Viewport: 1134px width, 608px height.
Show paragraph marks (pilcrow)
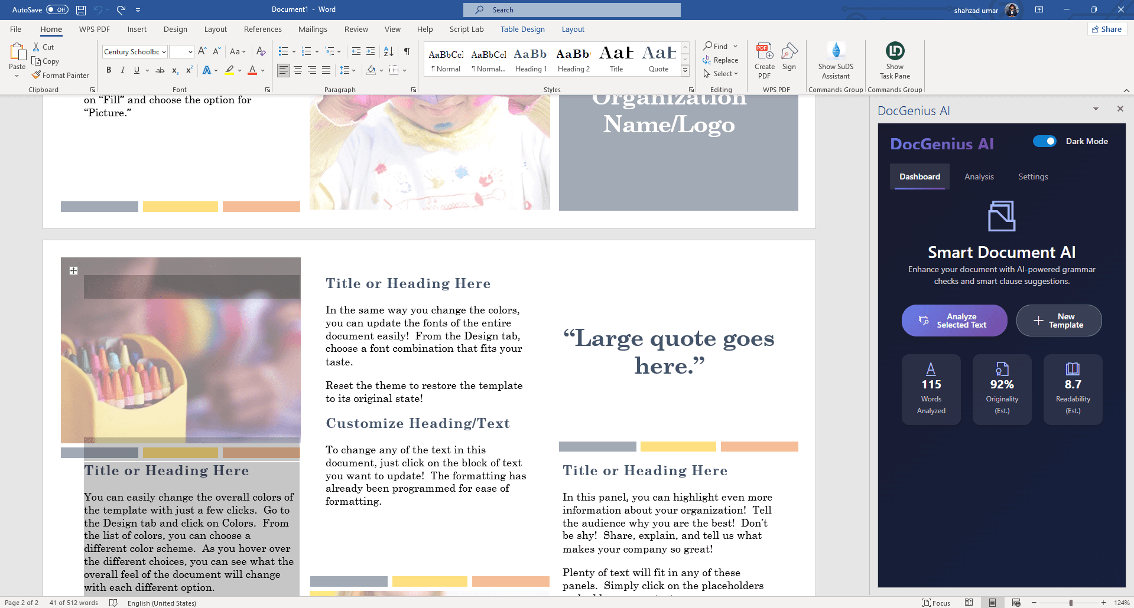coord(407,51)
